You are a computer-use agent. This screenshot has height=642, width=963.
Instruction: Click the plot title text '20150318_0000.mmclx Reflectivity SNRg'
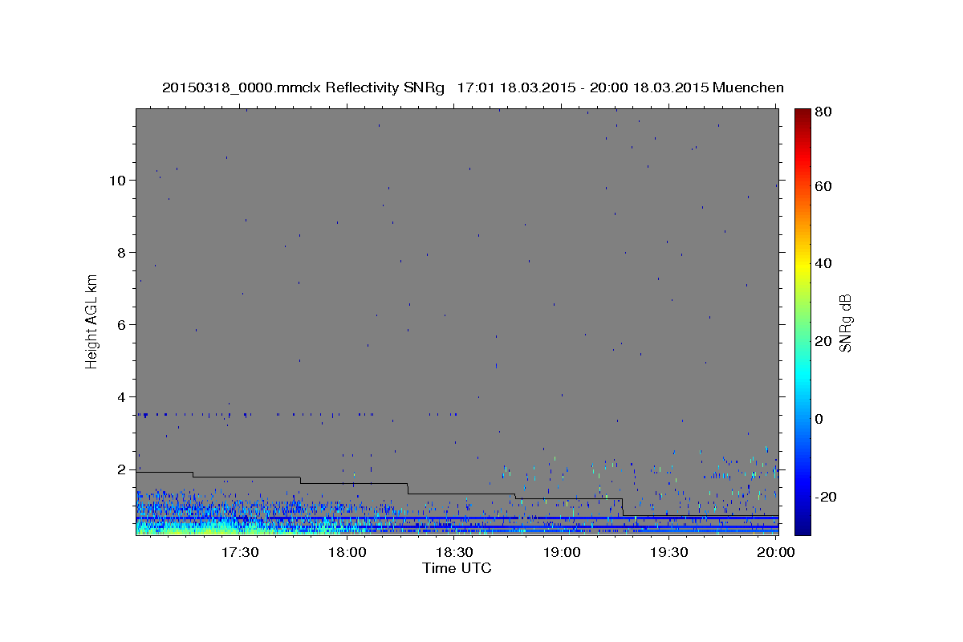click(303, 87)
